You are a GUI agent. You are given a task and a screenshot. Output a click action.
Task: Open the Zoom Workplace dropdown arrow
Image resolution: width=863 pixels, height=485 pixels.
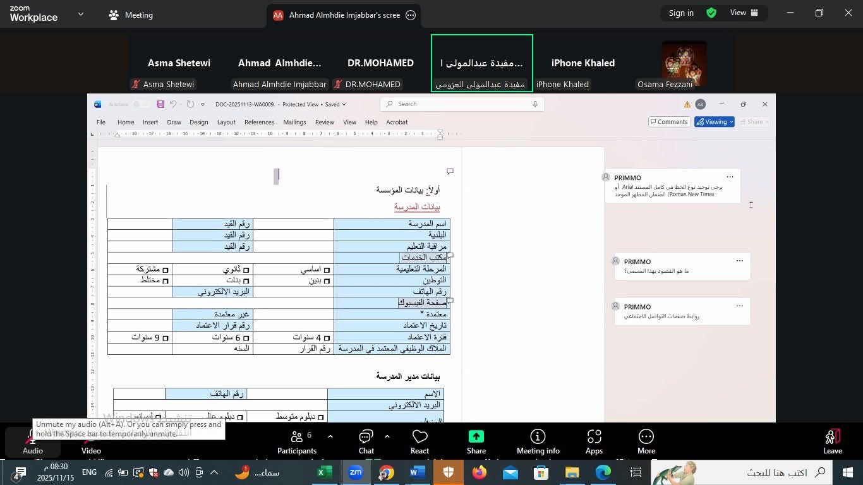tap(81, 14)
